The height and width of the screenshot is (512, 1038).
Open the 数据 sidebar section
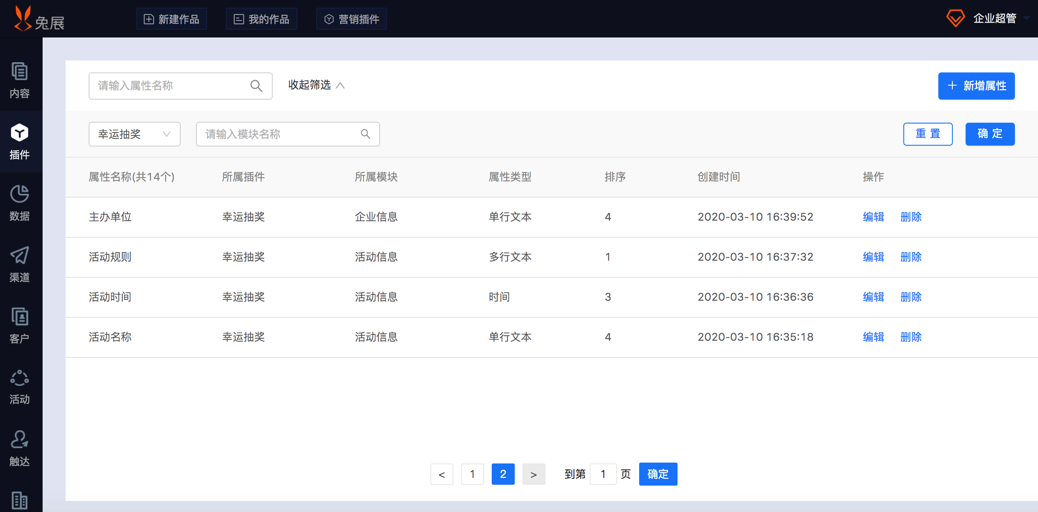(20, 203)
